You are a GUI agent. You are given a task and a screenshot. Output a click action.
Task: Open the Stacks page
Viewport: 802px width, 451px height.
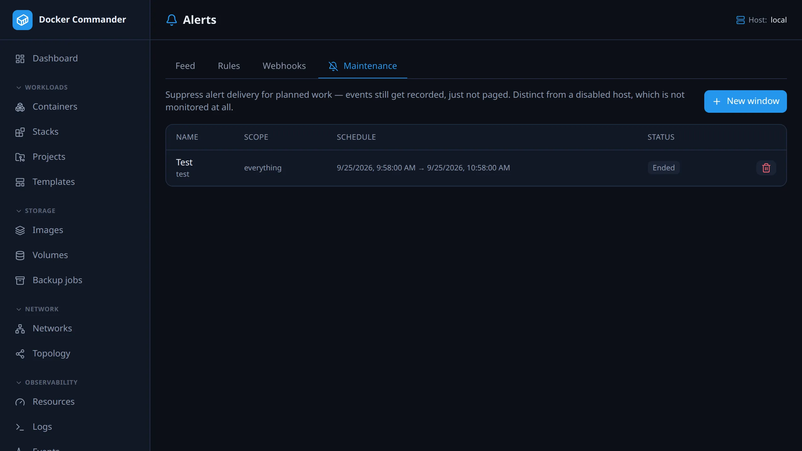coord(45,132)
